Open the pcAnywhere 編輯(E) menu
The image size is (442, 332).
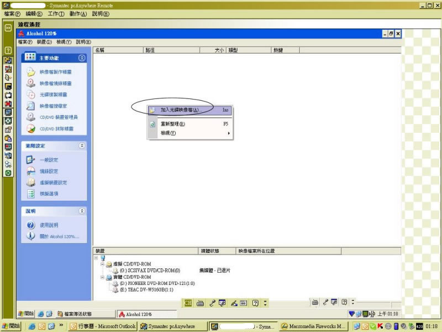34,13
